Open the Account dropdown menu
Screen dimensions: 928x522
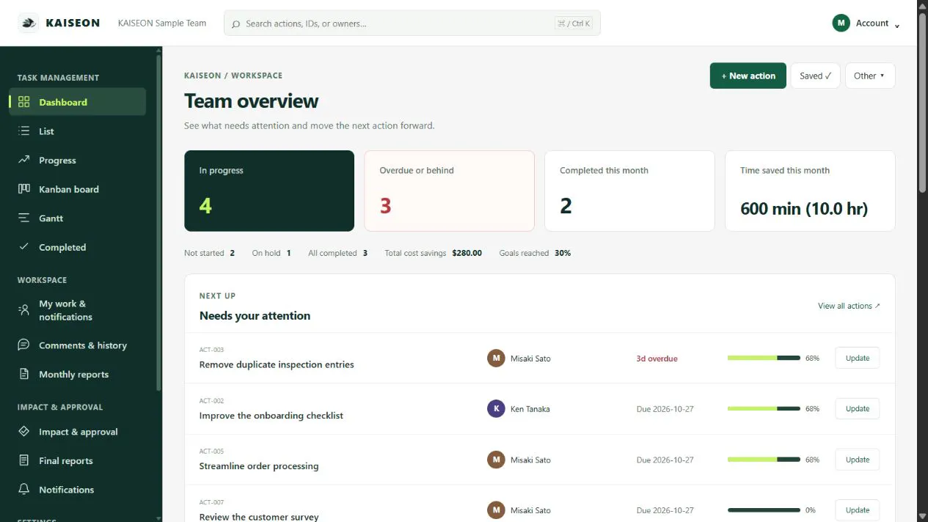point(866,23)
